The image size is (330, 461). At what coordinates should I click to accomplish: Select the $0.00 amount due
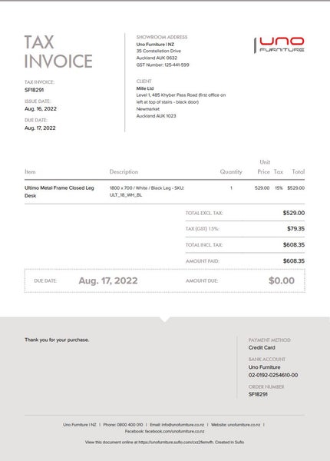click(x=281, y=280)
